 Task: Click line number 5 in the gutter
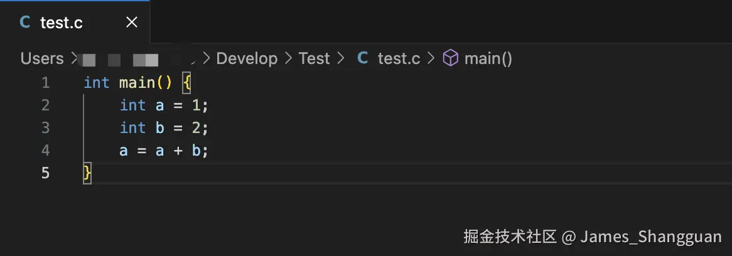tap(45, 173)
